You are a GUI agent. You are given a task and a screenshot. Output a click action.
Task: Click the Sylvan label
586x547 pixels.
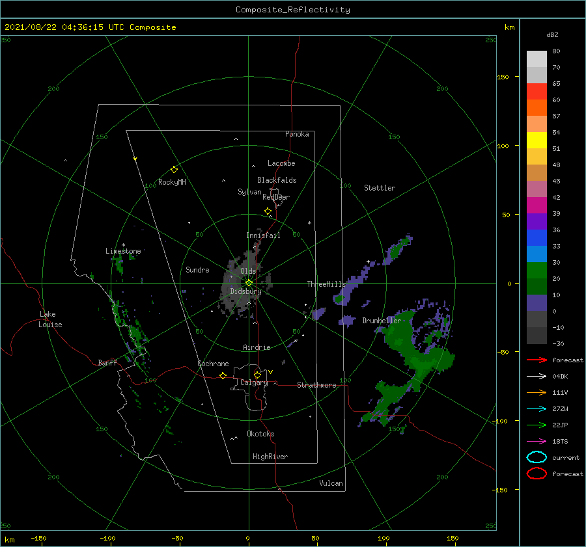(249, 192)
